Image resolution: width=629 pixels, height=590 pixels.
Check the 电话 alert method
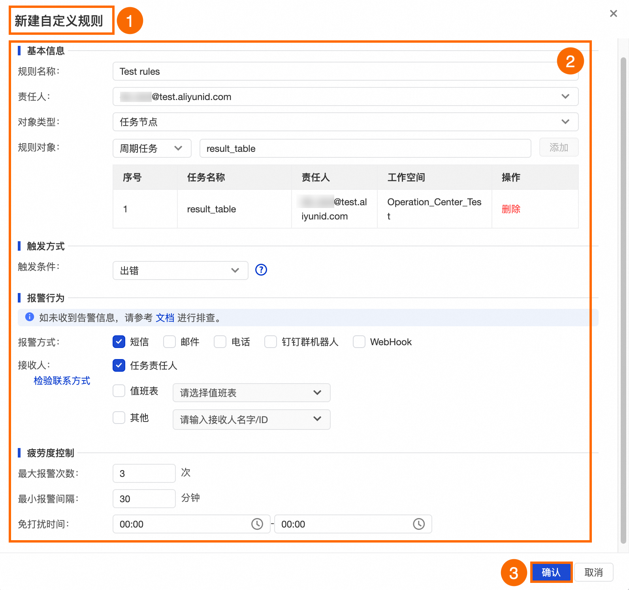(220, 342)
